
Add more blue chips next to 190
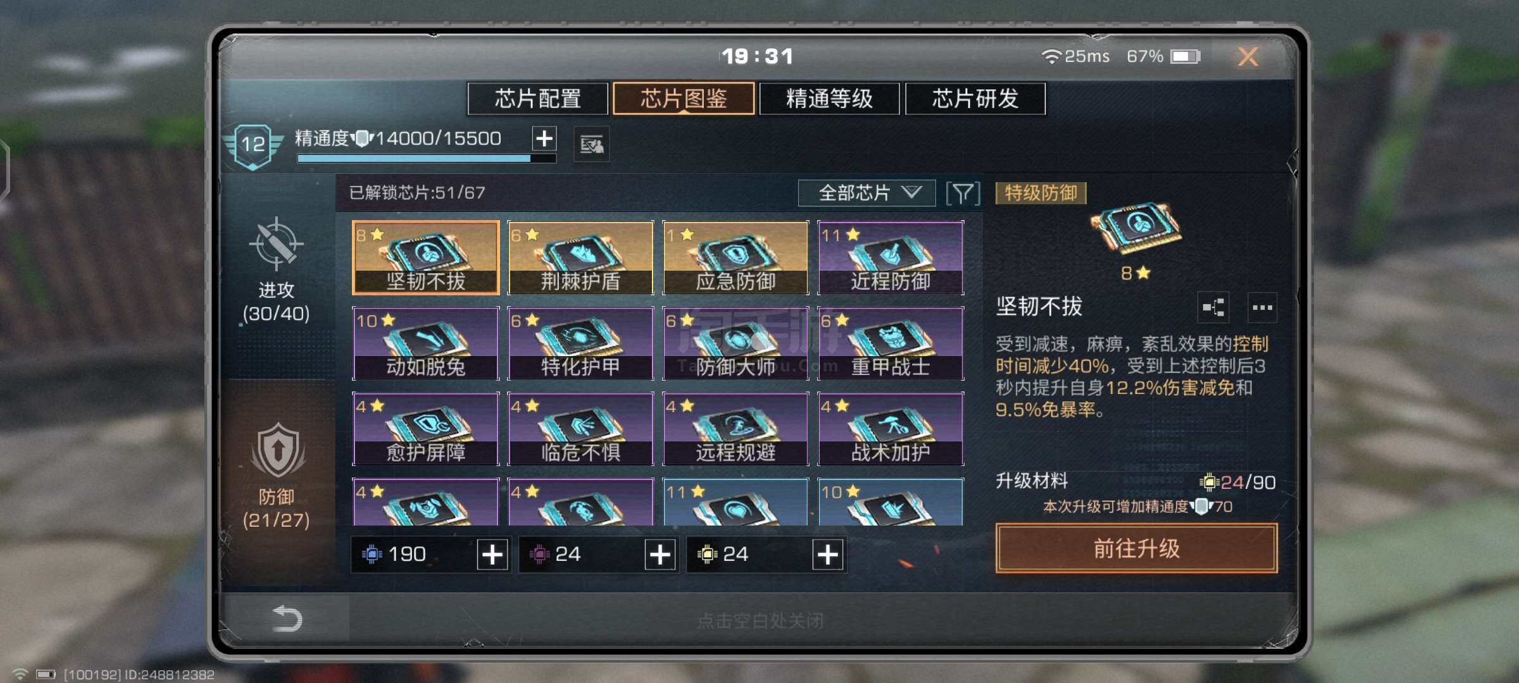(492, 555)
